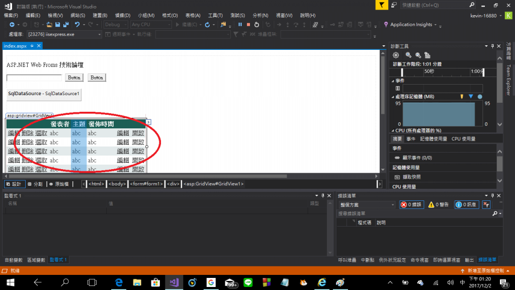Click 顯示事件 (0/0) link

pyautogui.click(x=417, y=158)
